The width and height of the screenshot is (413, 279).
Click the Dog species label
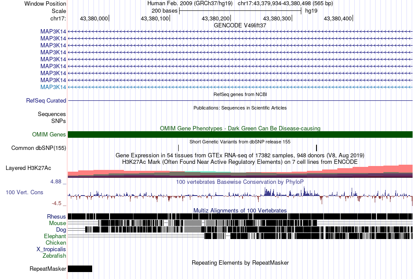click(x=61, y=230)
